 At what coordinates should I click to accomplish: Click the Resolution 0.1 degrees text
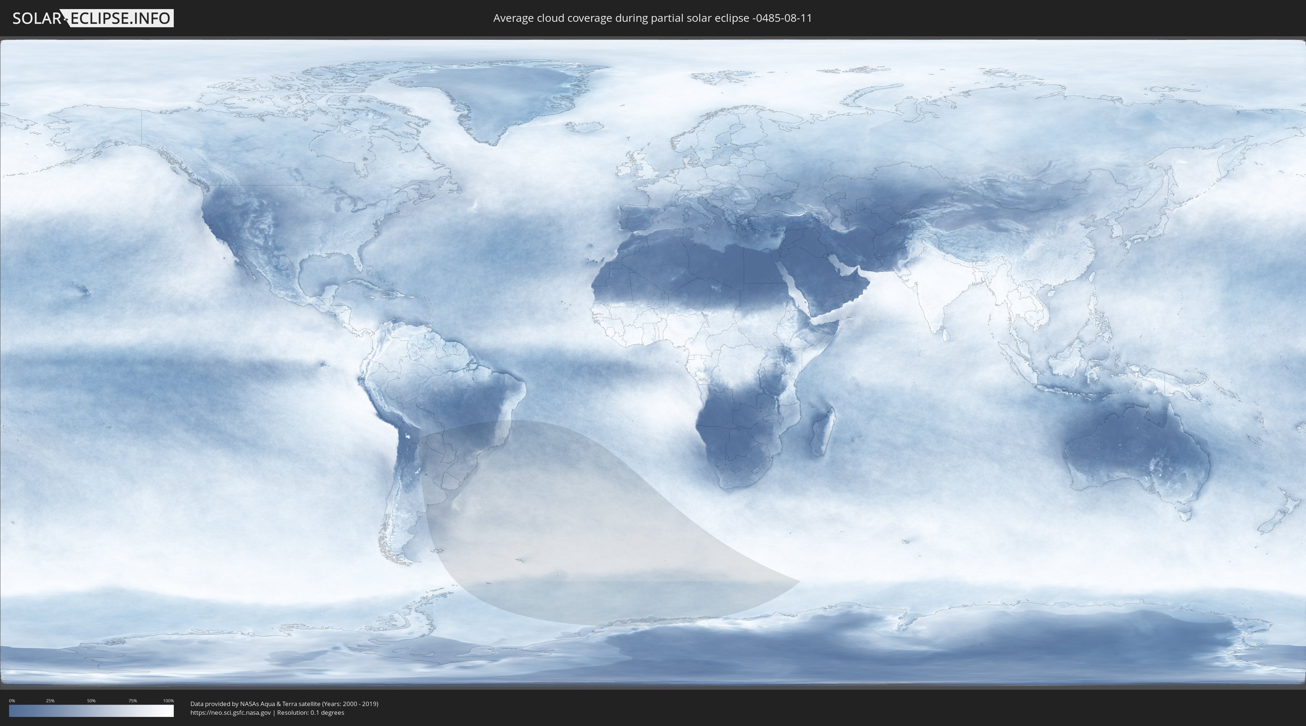(310, 712)
